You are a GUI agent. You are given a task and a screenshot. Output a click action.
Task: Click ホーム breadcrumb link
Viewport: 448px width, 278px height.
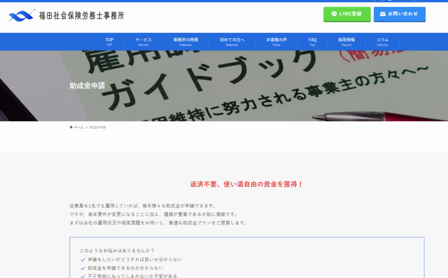pyautogui.click(x=79, y=127)
